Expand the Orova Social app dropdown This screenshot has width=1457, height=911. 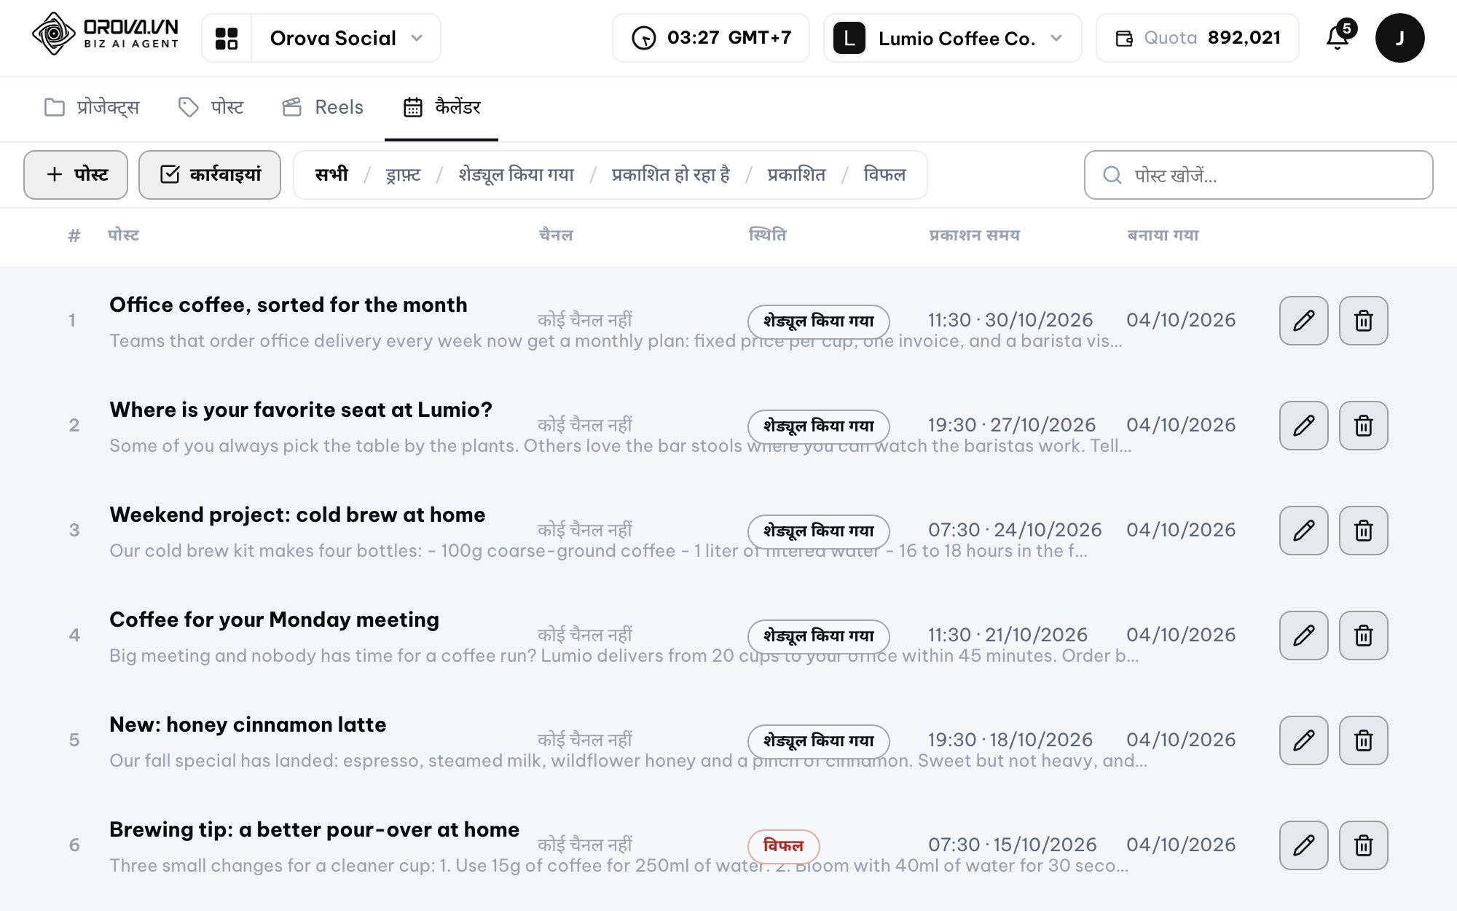(x=346, y=38)
